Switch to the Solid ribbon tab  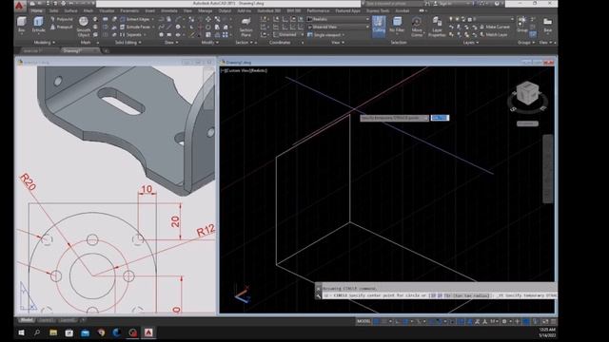pos(53,10)
